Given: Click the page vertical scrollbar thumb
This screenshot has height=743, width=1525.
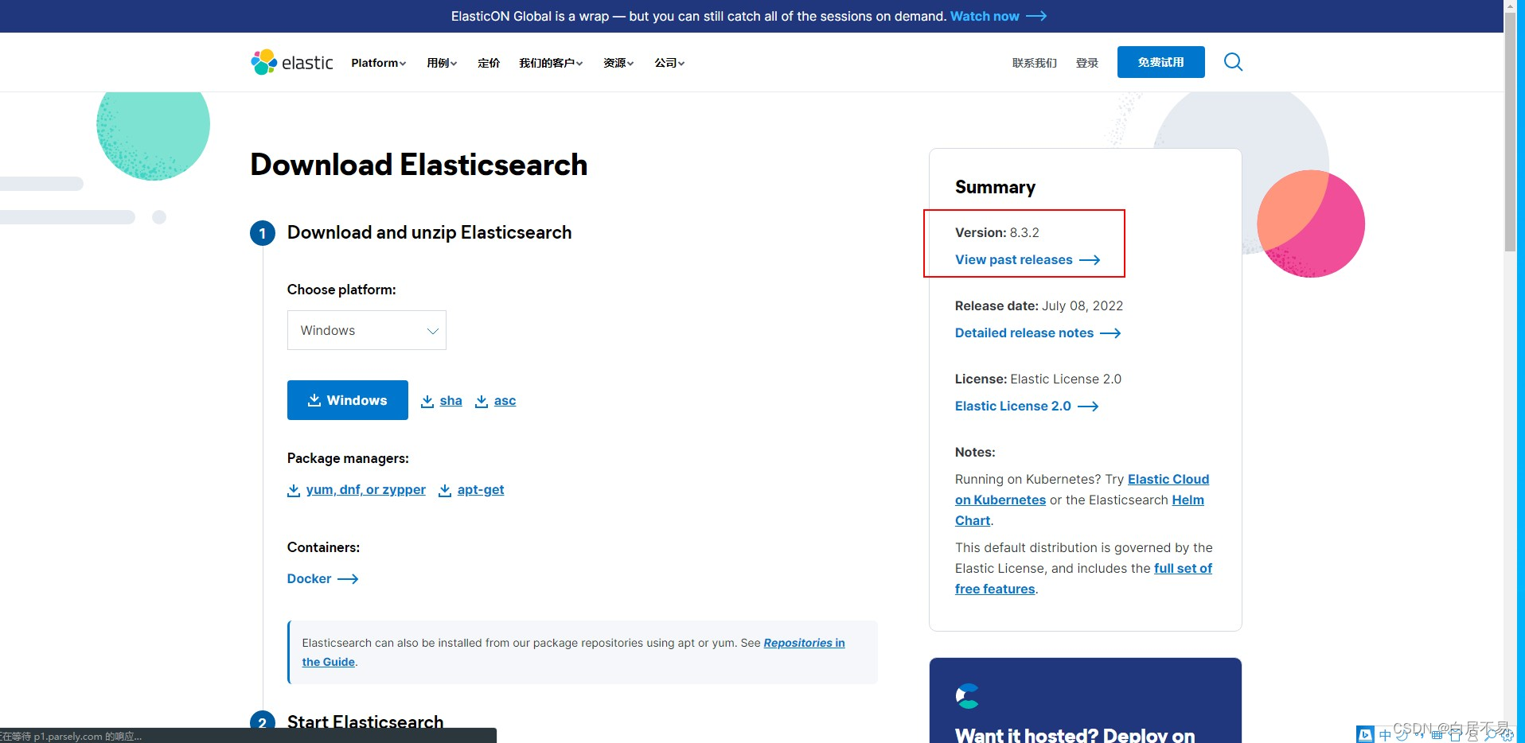Looking at the screenshot, I should pos(1510,131).
